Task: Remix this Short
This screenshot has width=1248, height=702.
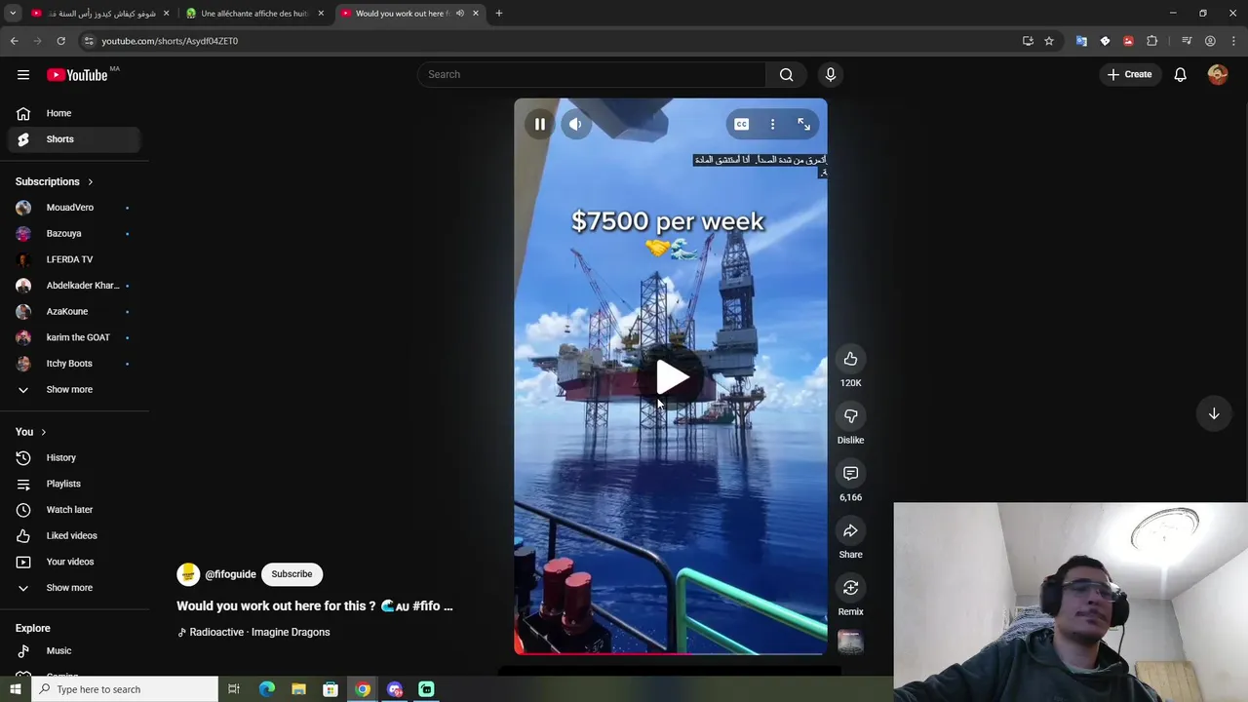Action: coord(850,588)
